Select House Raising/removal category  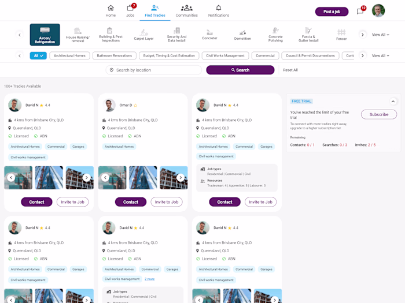point(78,35)
